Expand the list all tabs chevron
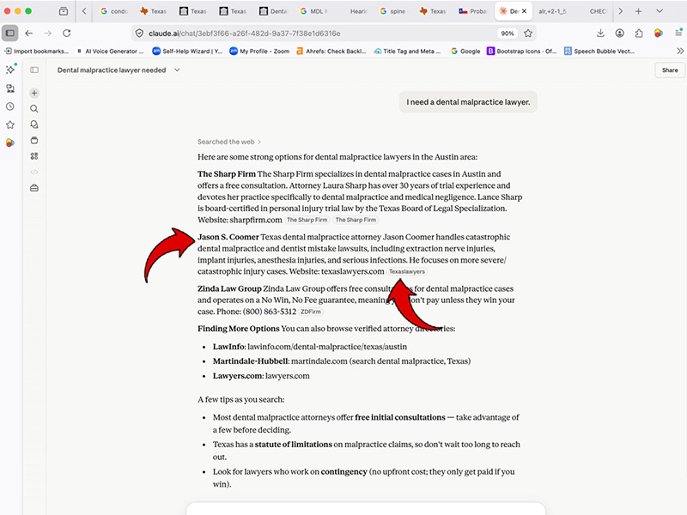Screen dimensions: 687x515 point(660,11)
